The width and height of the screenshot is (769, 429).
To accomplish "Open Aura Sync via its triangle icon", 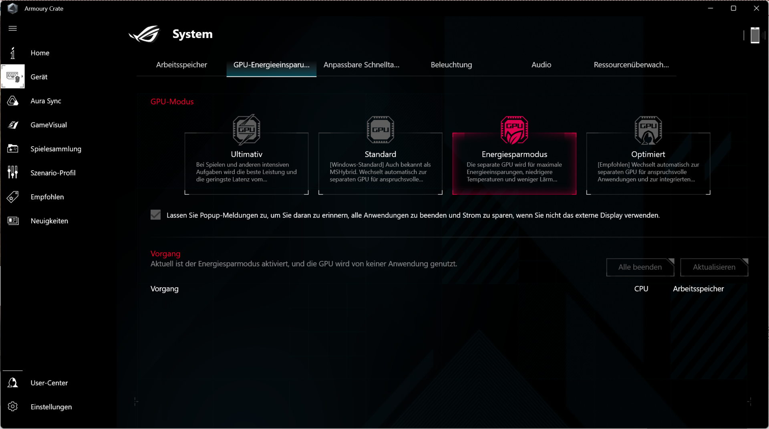I will [13, 101].
